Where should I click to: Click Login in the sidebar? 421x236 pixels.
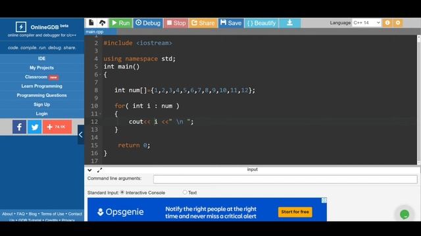coord(41,113)
